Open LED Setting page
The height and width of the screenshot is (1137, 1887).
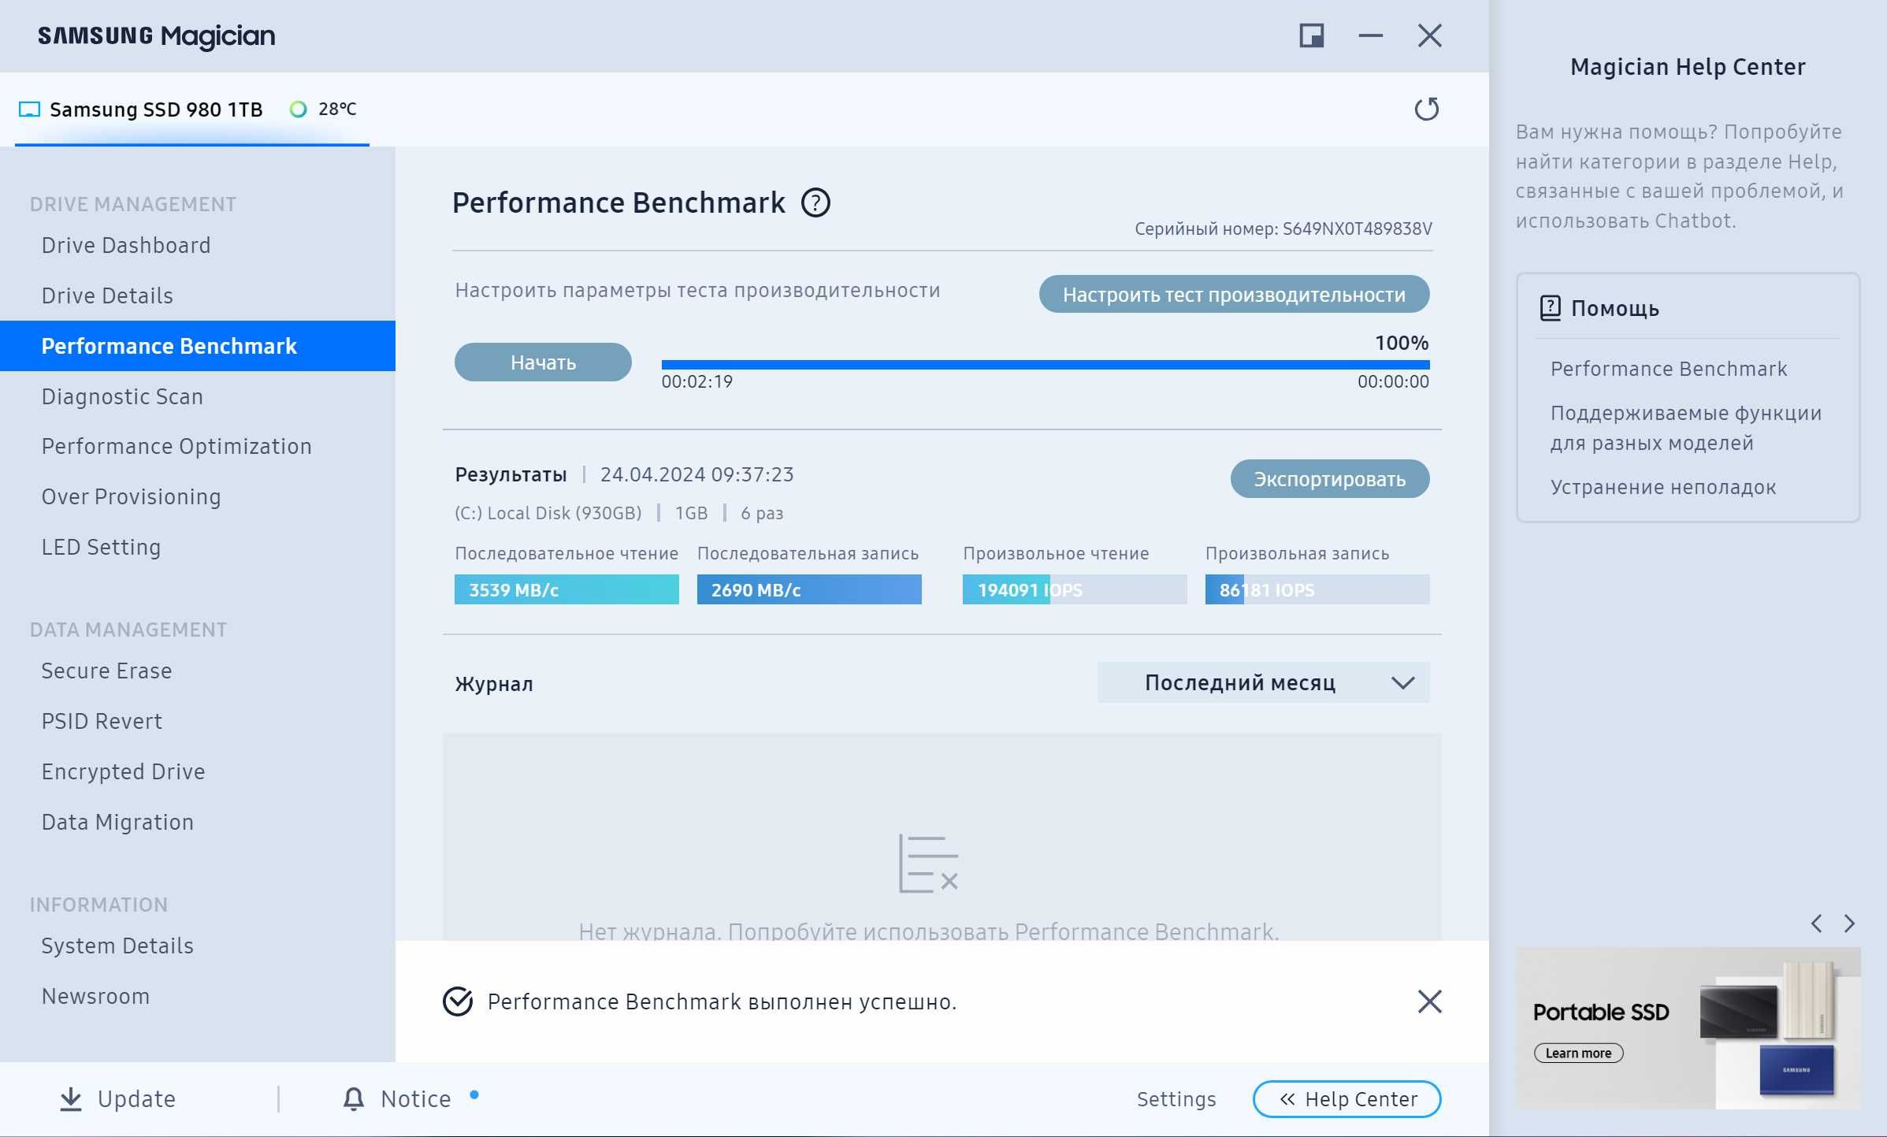(101, 548)
